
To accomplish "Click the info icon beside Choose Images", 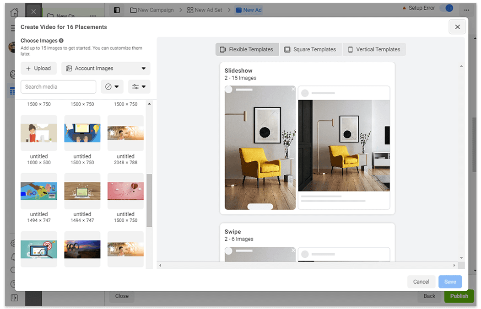I will pos(61,41).
